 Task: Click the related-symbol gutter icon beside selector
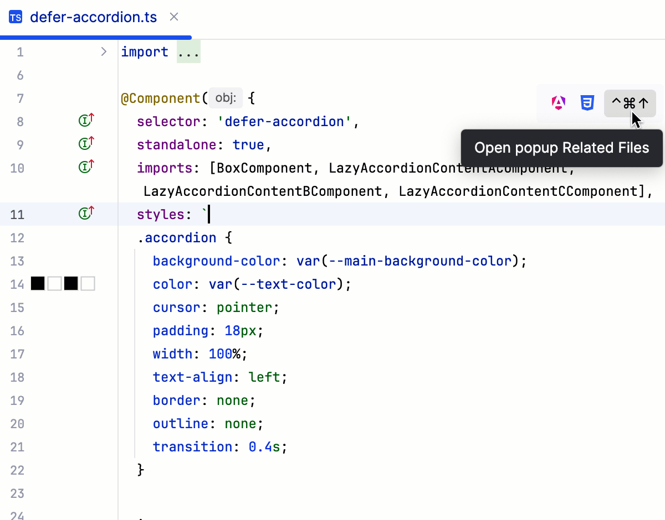(x=85, y=119)
